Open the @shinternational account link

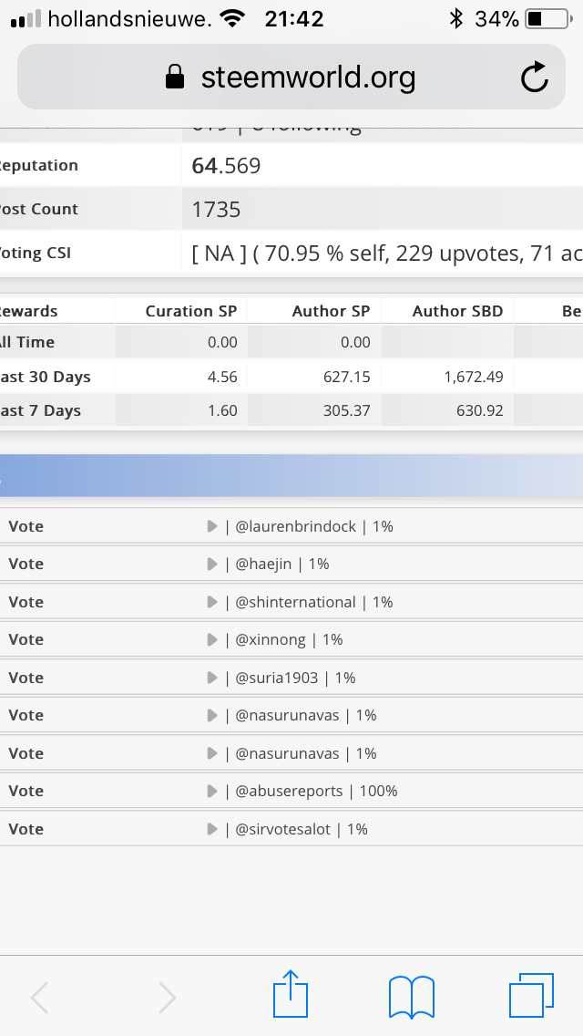coord(295,602)
